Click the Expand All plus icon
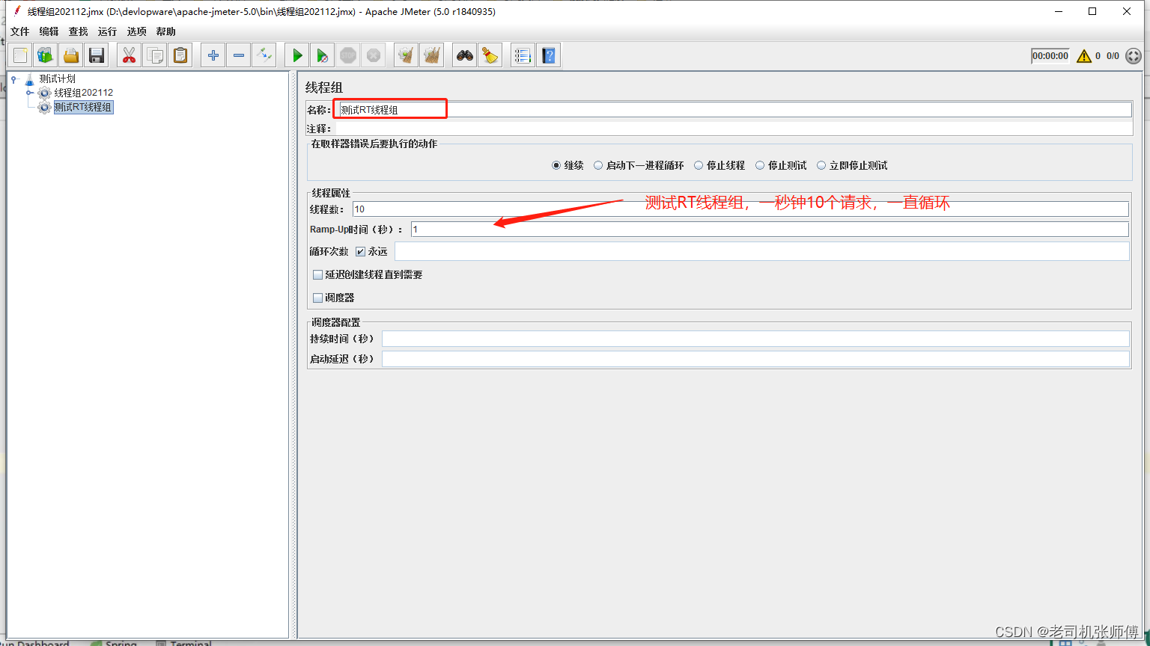The image size is (1150, 646). point(213,55)
